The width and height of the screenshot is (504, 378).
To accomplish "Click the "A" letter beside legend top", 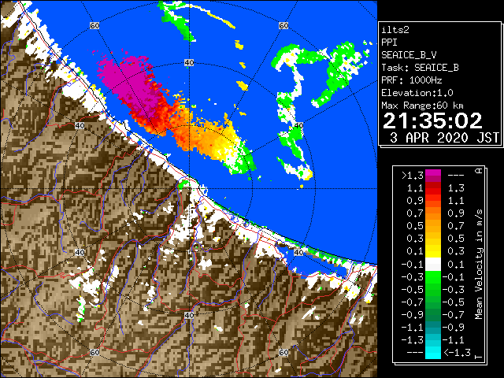I will [479, 171].
